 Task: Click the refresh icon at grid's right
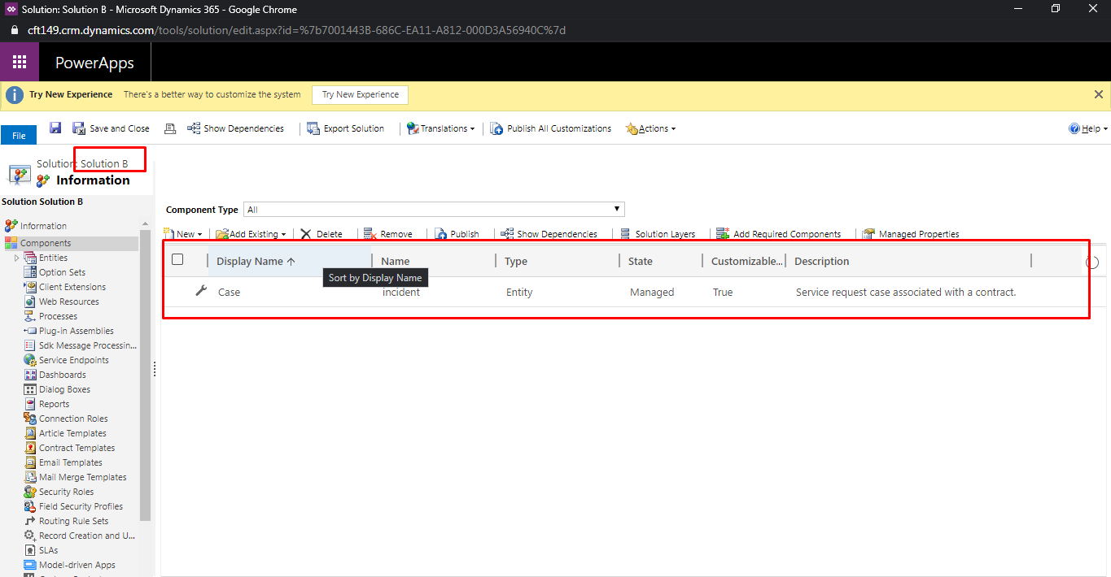[x=1092, y=262]
